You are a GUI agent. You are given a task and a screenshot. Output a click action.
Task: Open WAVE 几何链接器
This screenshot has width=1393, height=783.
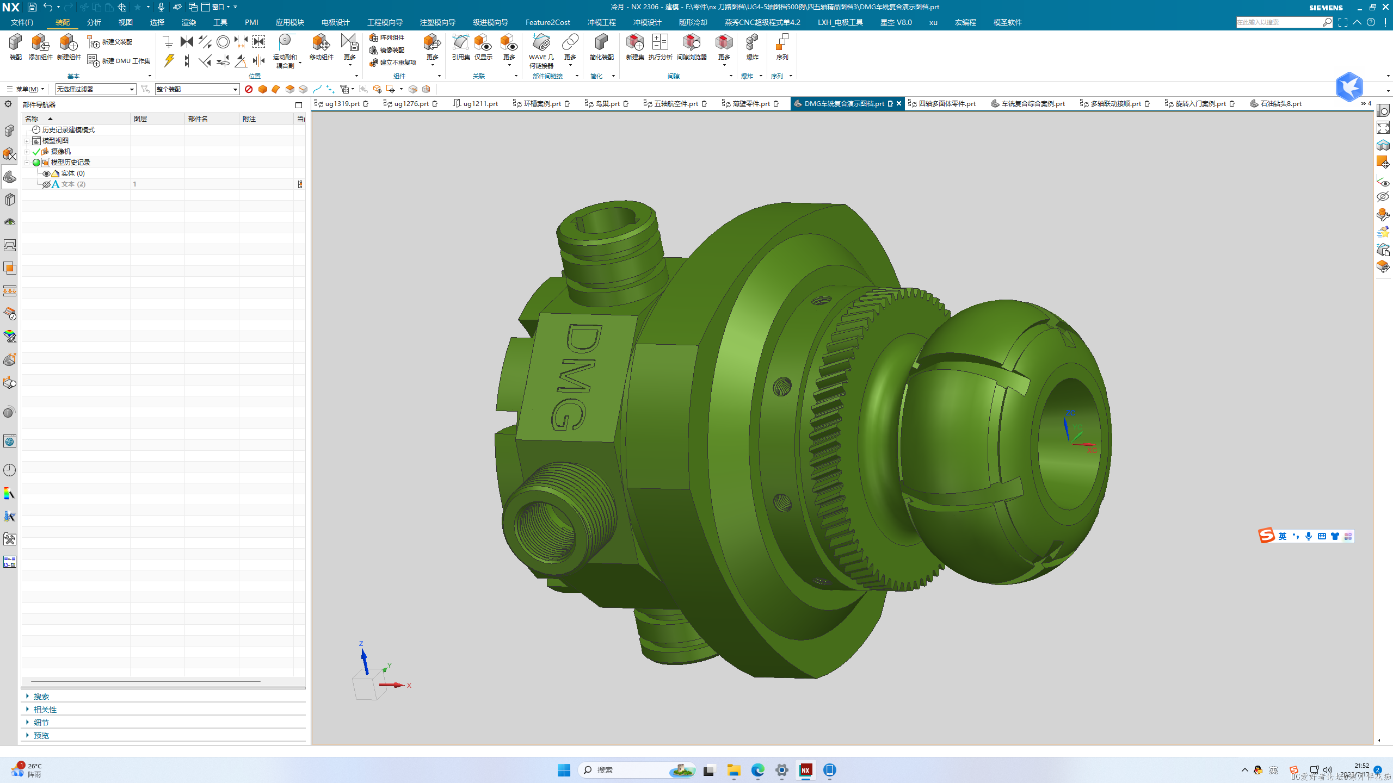(541, 51)
